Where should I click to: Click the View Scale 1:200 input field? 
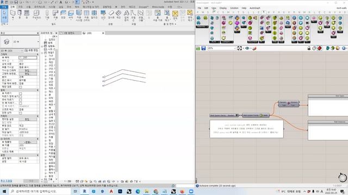(28, 57)
